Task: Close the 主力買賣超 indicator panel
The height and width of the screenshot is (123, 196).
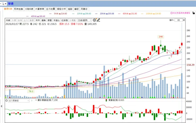Action: point(7,101)
